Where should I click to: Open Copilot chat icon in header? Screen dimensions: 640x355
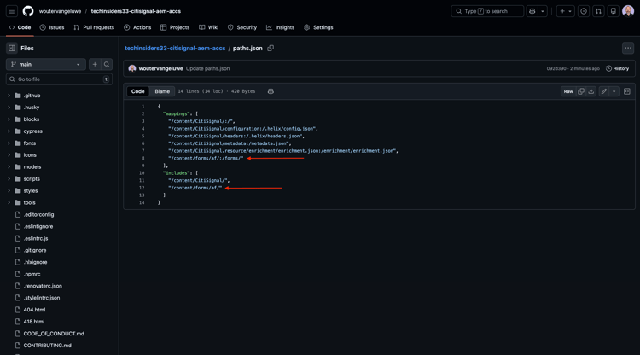pos(532,11)
